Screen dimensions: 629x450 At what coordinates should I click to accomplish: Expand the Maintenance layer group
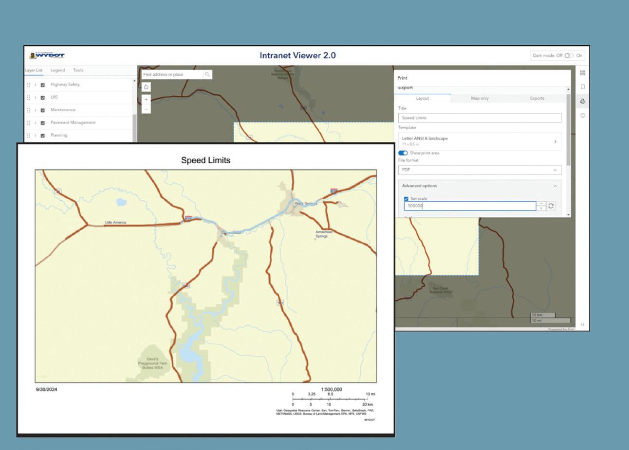pos(35,110)
